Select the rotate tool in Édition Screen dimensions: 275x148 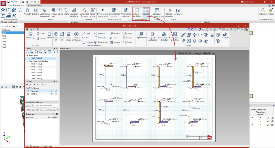pos(200,35)
